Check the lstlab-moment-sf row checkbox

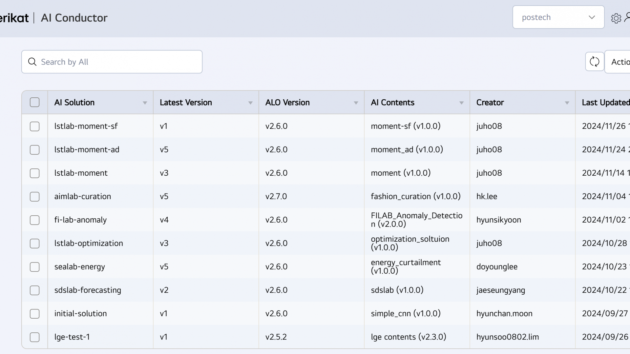tap(34, 126)
